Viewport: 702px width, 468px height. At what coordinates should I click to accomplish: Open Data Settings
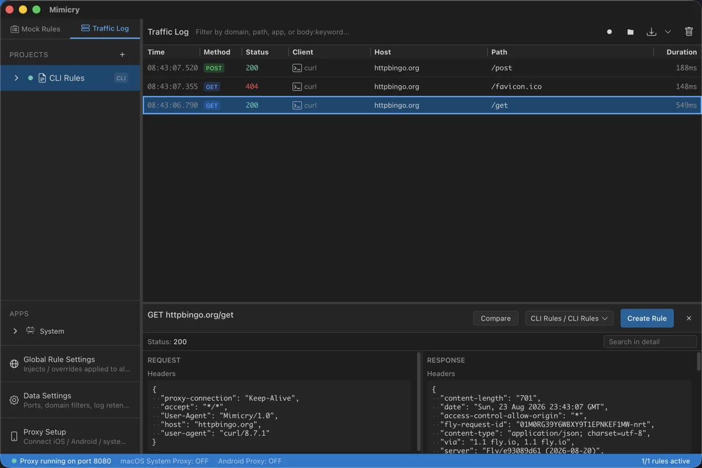pyautogui.click(x=70, y=400)
